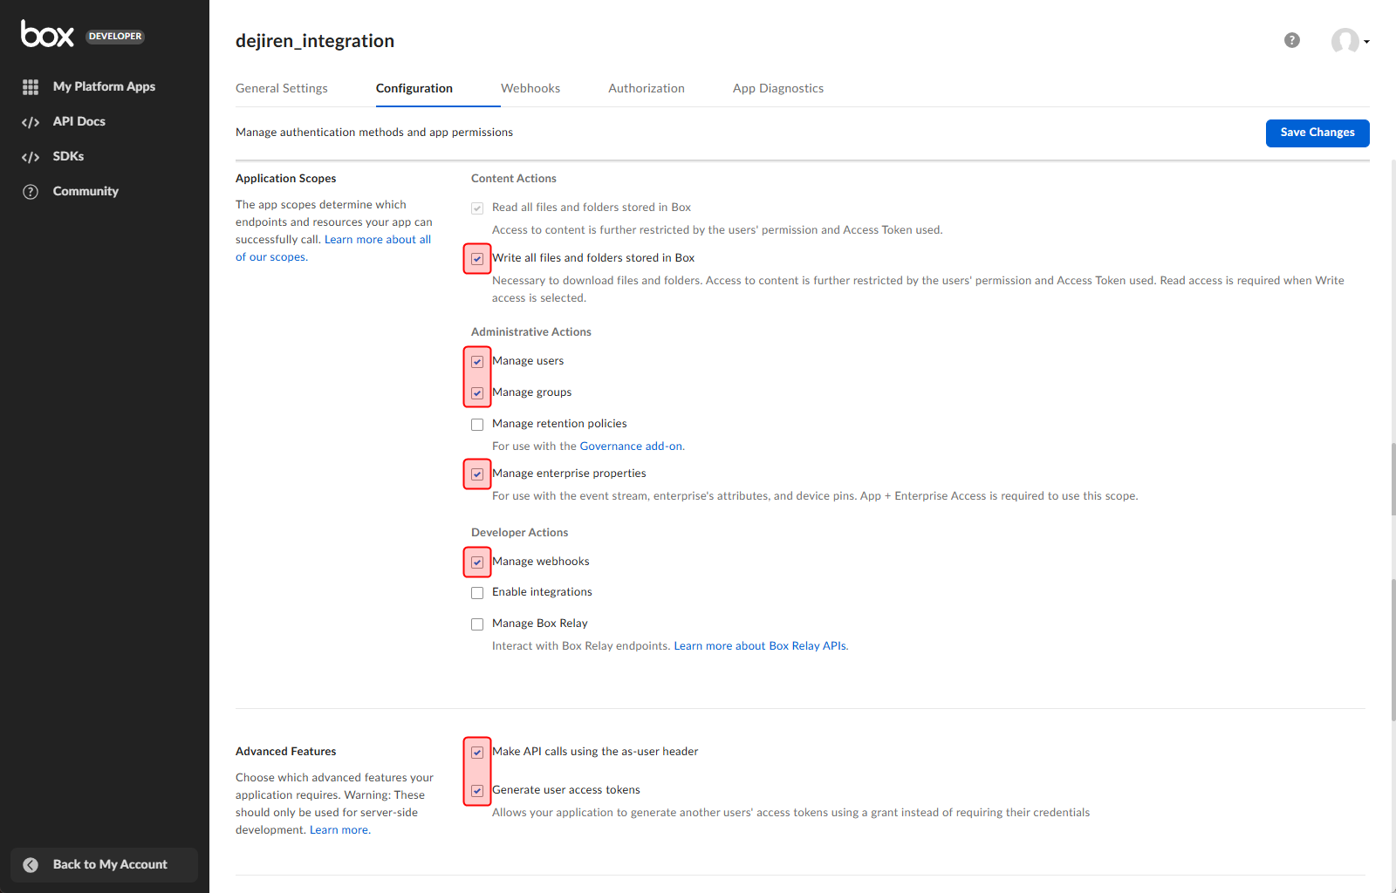Click Learn more under Advanced Features
Image resolution: width=1396 pixels, height=893 pixels.
[x=339, y=830]
